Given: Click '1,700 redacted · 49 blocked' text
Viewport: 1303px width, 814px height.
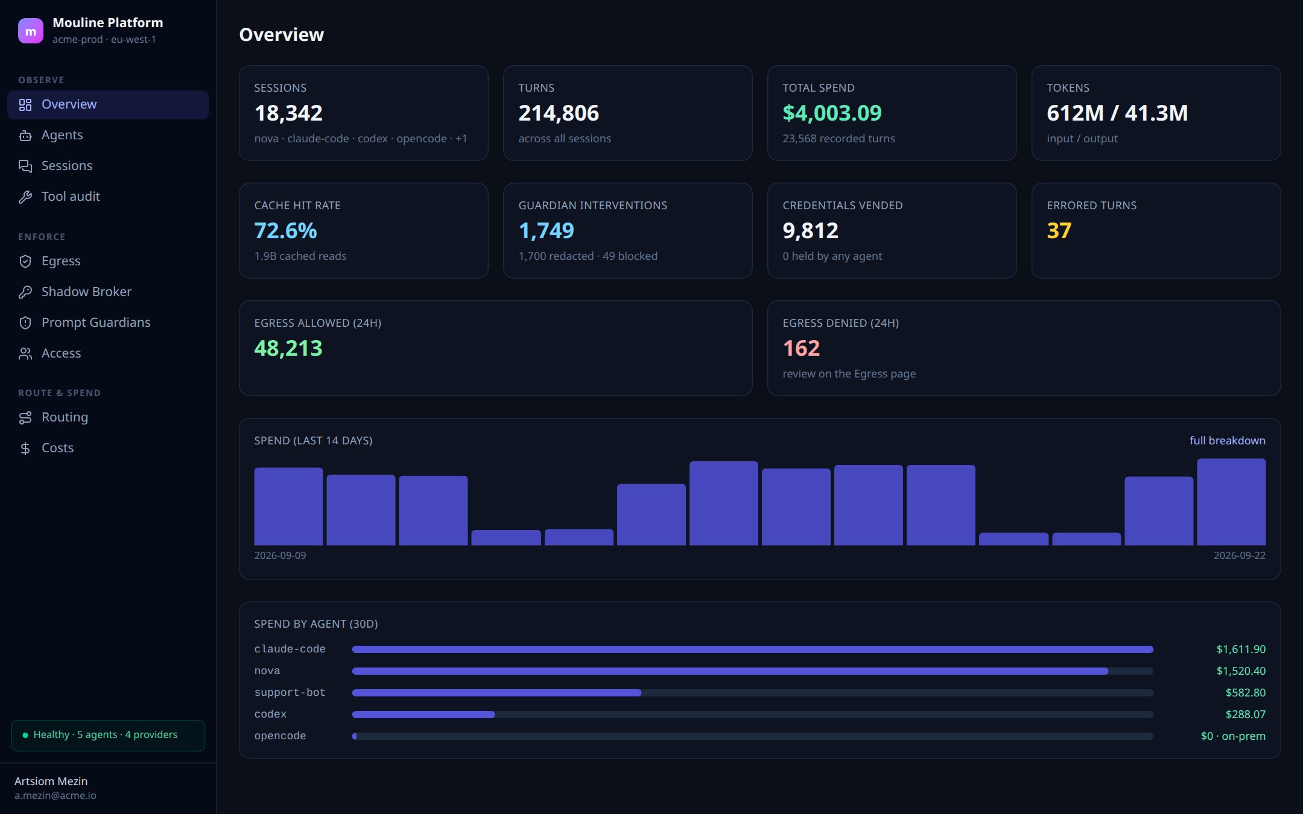Looking at the screenshot, I should (588, 256).
